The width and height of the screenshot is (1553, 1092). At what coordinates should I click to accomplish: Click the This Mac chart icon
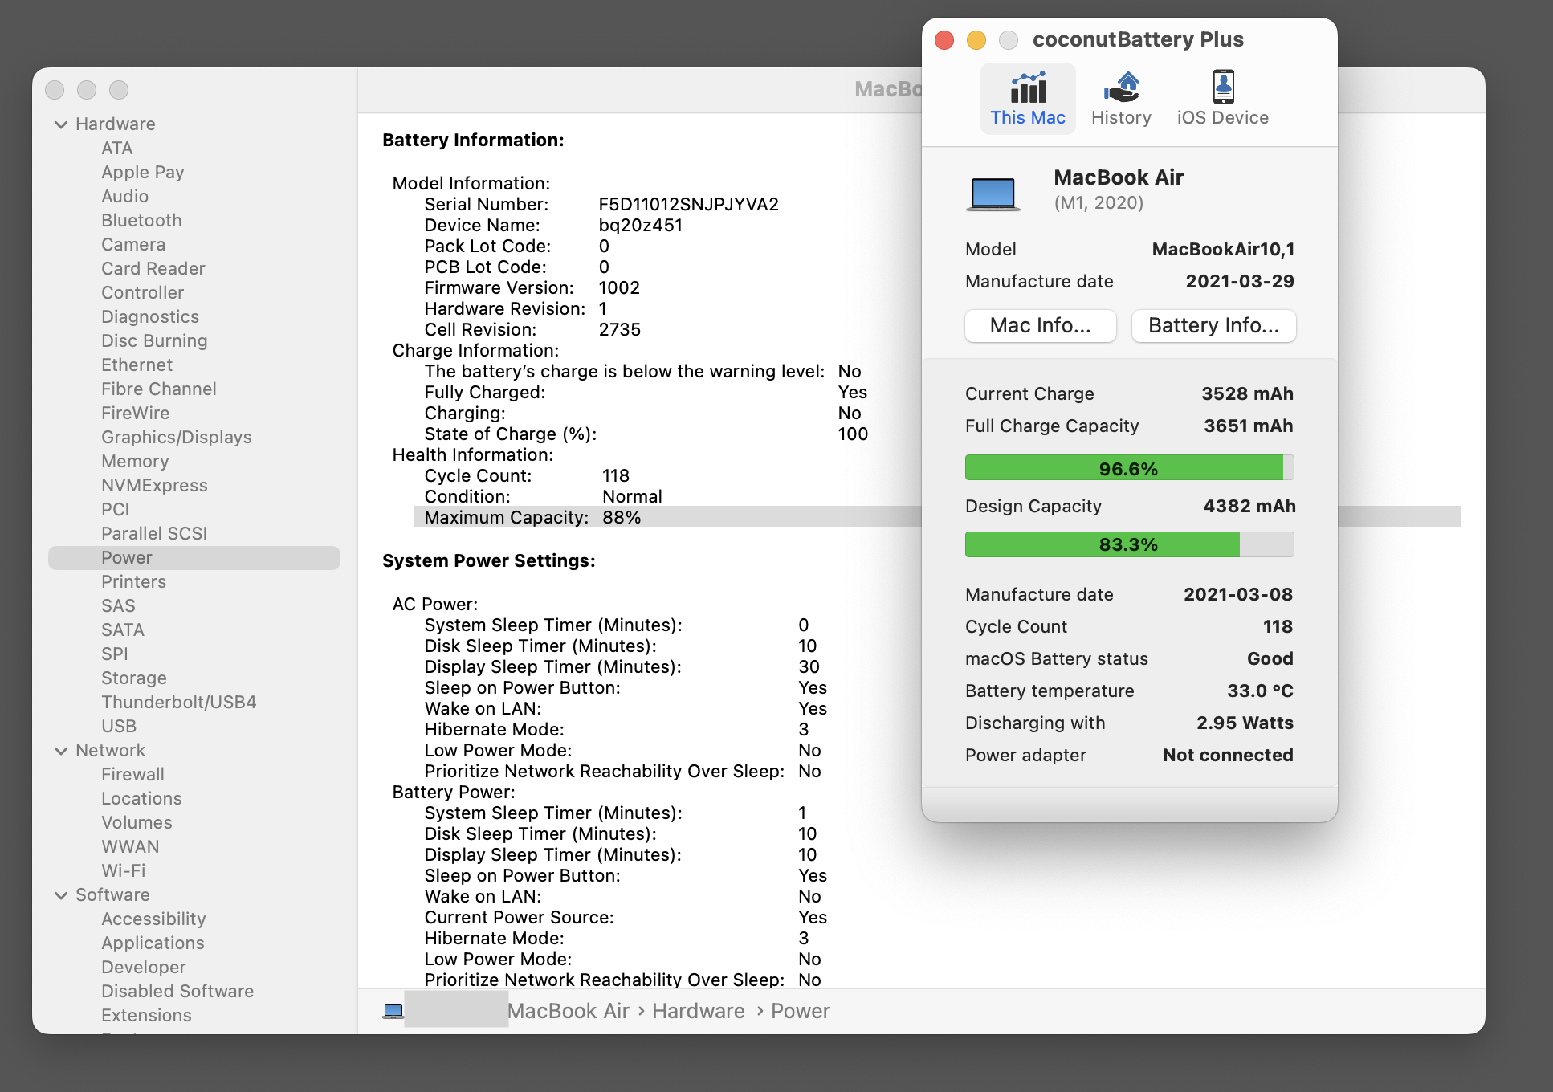point(1028,88)
